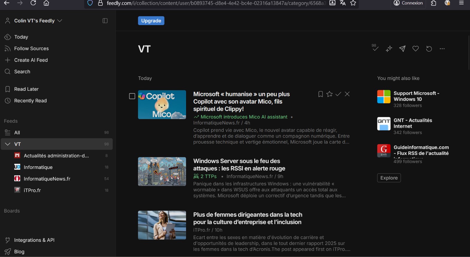Click the Guideinformatique G logo
470x257 pixels.
pos(384,150)
